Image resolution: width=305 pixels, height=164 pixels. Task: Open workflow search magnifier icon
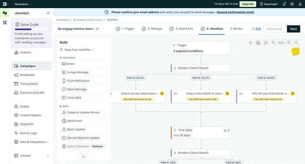click(x=297, y=43)
